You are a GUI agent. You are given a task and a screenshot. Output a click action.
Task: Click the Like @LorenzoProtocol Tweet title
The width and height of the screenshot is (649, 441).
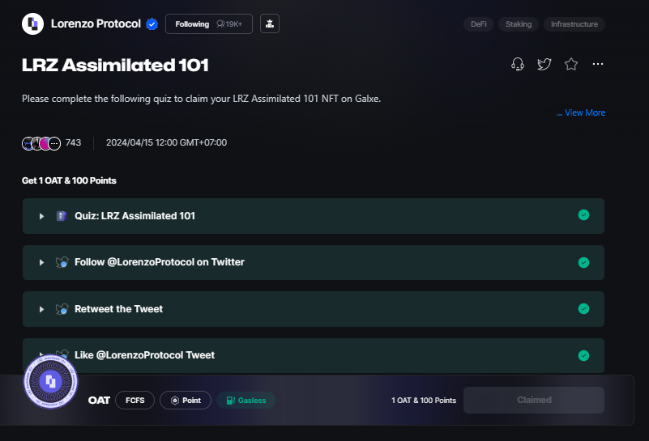click(144, 355)
